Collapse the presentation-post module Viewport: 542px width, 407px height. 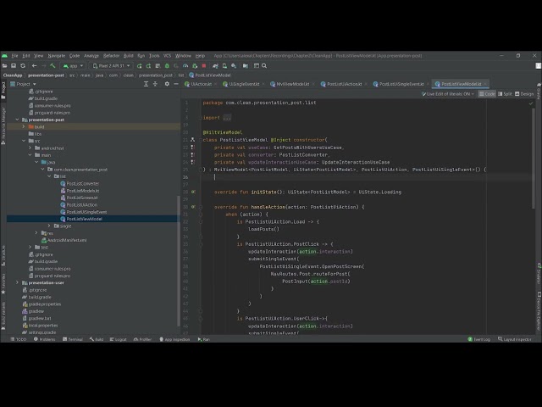[17, 120]
